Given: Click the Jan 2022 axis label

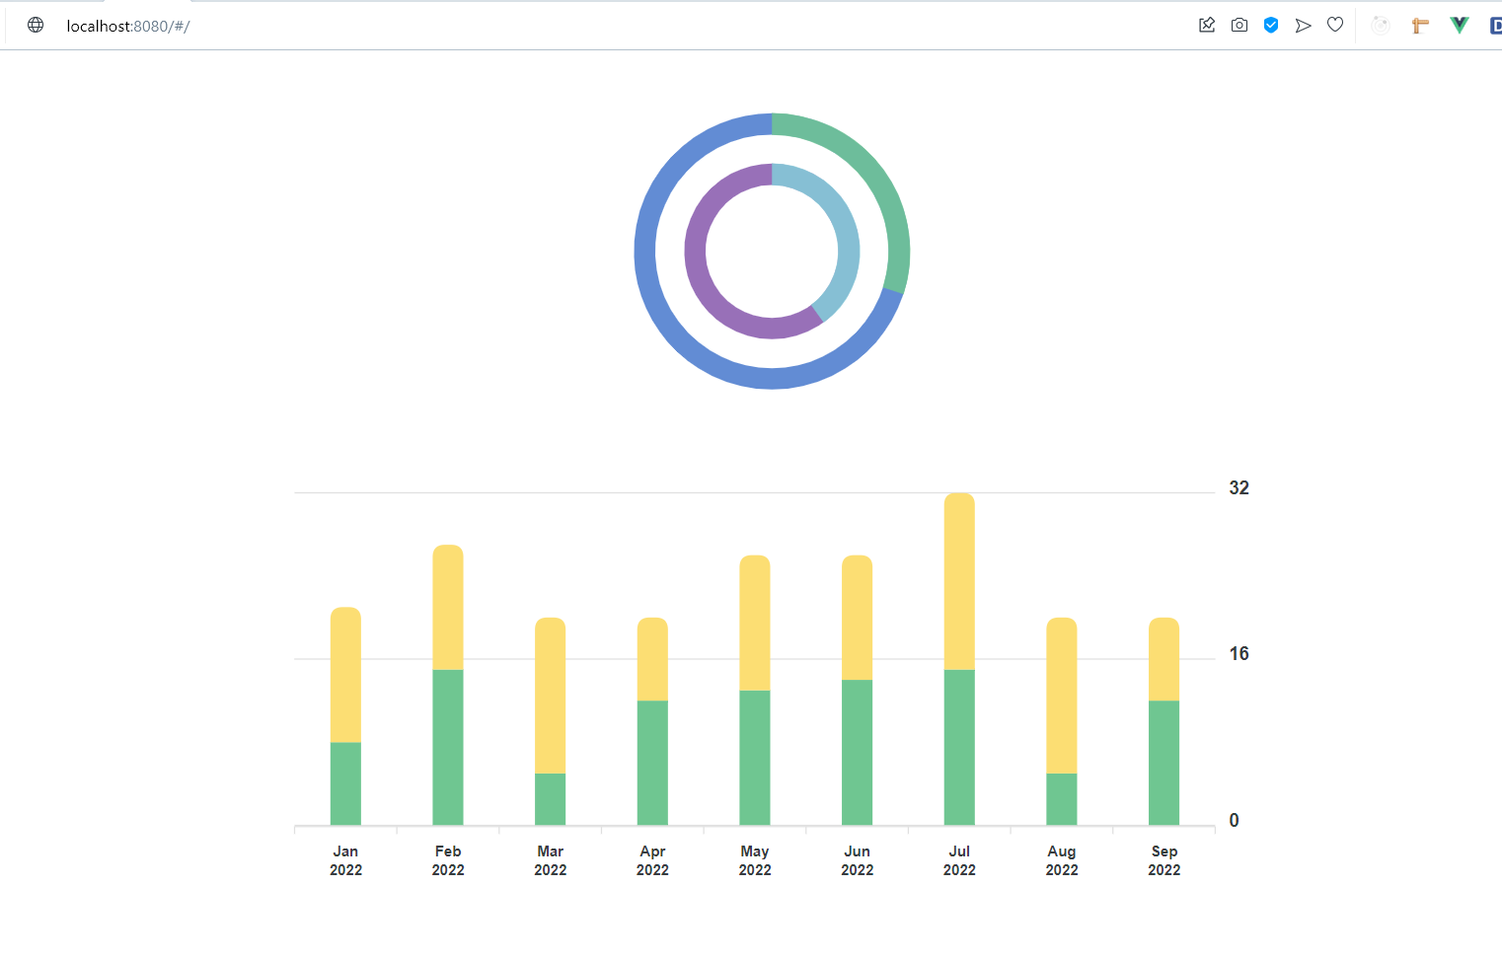Looking at the screenshot, I should click(345, 859).
